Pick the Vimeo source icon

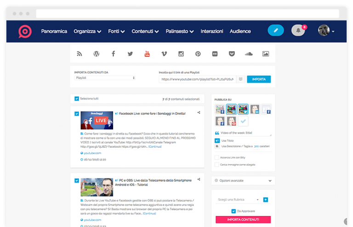(164, 54)
